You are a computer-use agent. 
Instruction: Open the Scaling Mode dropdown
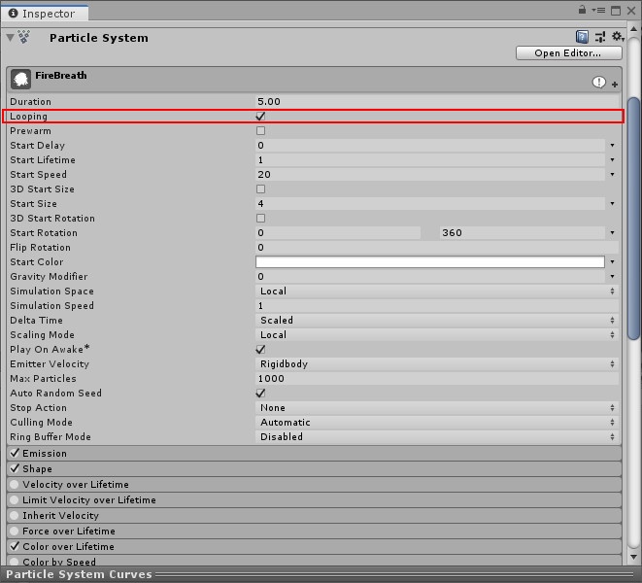437,334
